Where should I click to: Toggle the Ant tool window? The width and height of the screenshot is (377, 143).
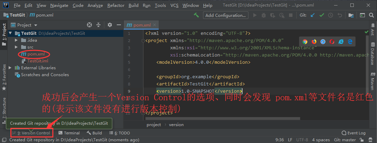[x=373, y=29]
